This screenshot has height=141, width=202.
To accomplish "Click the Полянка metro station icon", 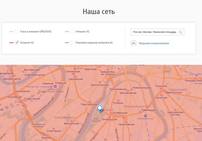I will tap(118, 101).
